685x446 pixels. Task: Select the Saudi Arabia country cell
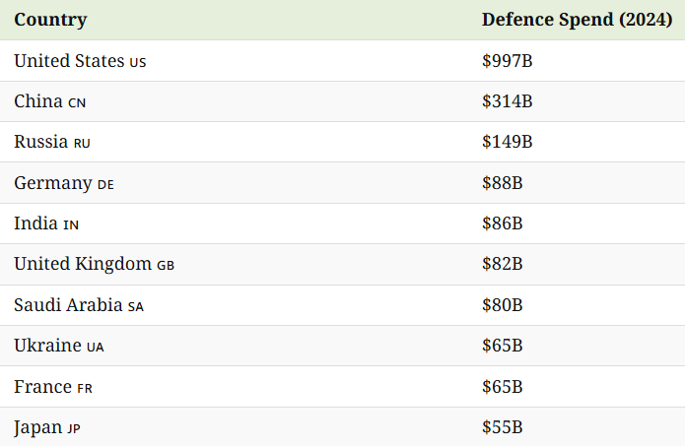[x=79, y=305]
